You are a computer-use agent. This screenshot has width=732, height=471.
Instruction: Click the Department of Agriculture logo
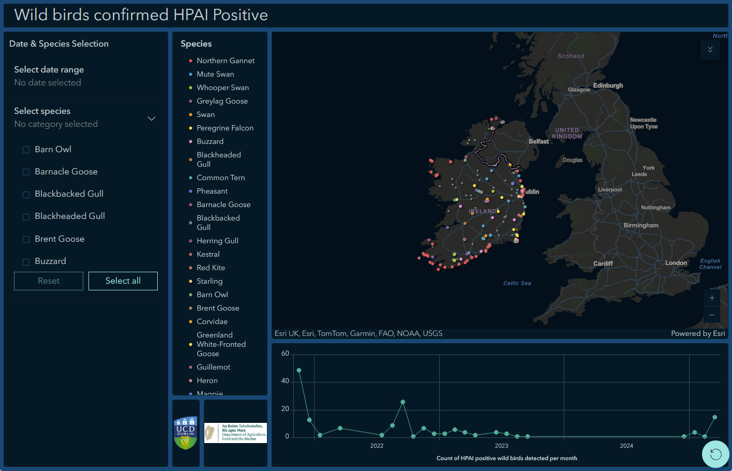click(x=236, y=433)
